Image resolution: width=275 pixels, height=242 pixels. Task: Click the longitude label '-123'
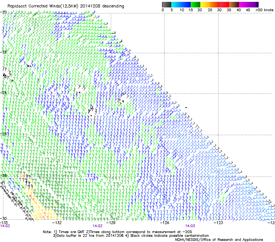coord(219,223)
